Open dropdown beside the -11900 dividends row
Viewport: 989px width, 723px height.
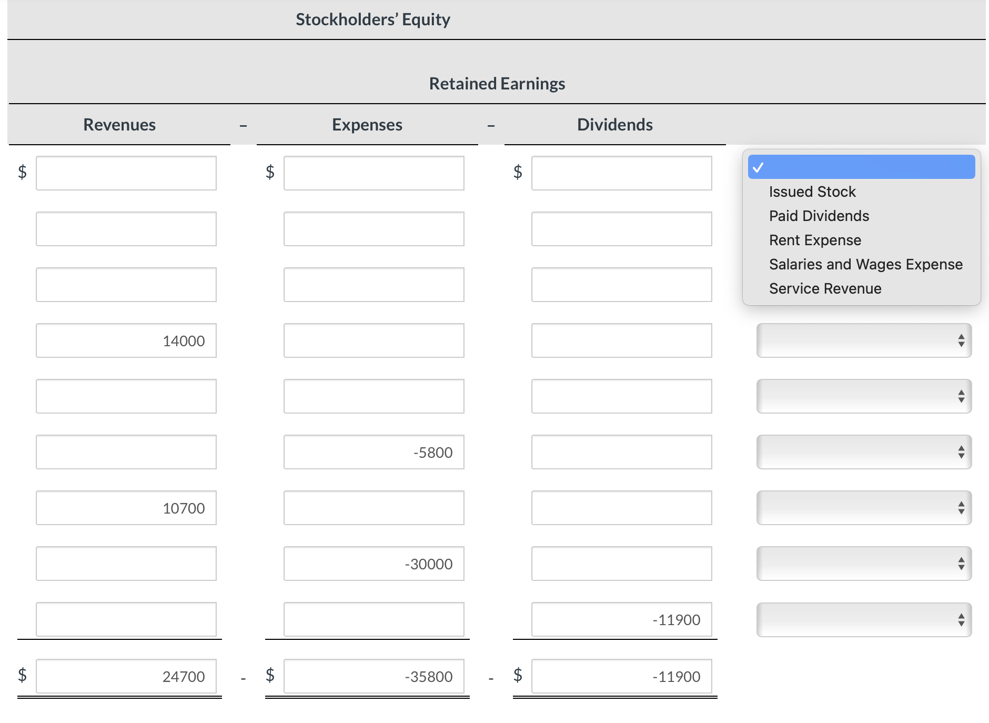tap(864, 619)
